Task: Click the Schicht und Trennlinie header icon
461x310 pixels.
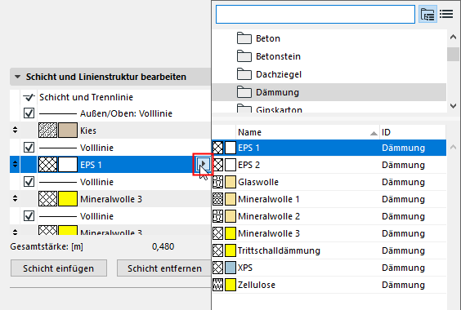Action: (x=29, y=97)
